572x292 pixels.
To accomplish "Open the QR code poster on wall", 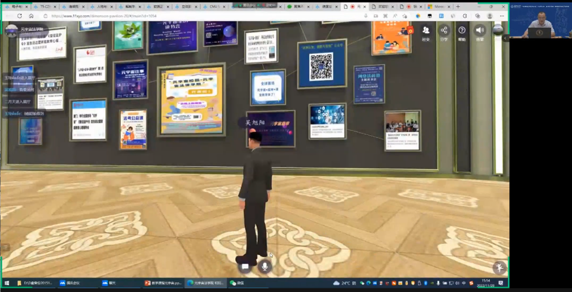I will tap(321, 66).
